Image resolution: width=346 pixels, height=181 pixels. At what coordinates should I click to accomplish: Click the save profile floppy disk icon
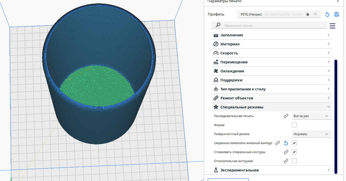[x=336, y=14]
